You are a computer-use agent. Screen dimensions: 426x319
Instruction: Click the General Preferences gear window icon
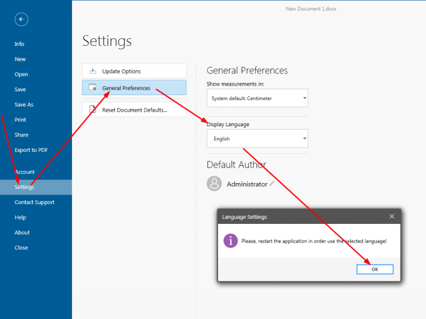(x=92, y=87)
